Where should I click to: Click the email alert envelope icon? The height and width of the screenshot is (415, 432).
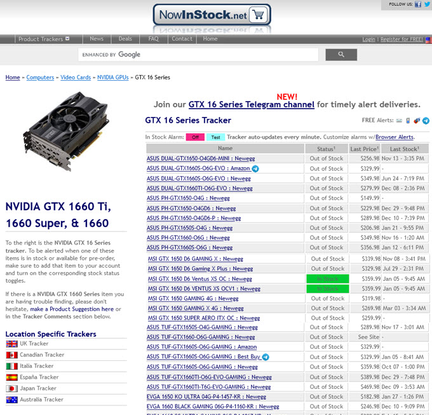(399, 120)
